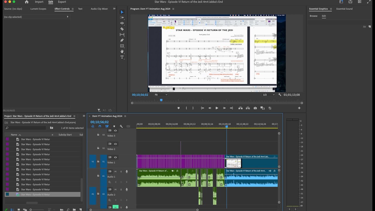This screenshot has height=211, width=375.
Task: Open the Audio Clip Mixer tab
Action: [99, 9]
